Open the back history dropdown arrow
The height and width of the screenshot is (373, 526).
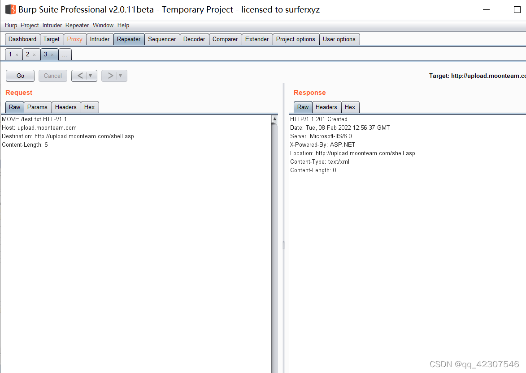click(x=91, y=76)
